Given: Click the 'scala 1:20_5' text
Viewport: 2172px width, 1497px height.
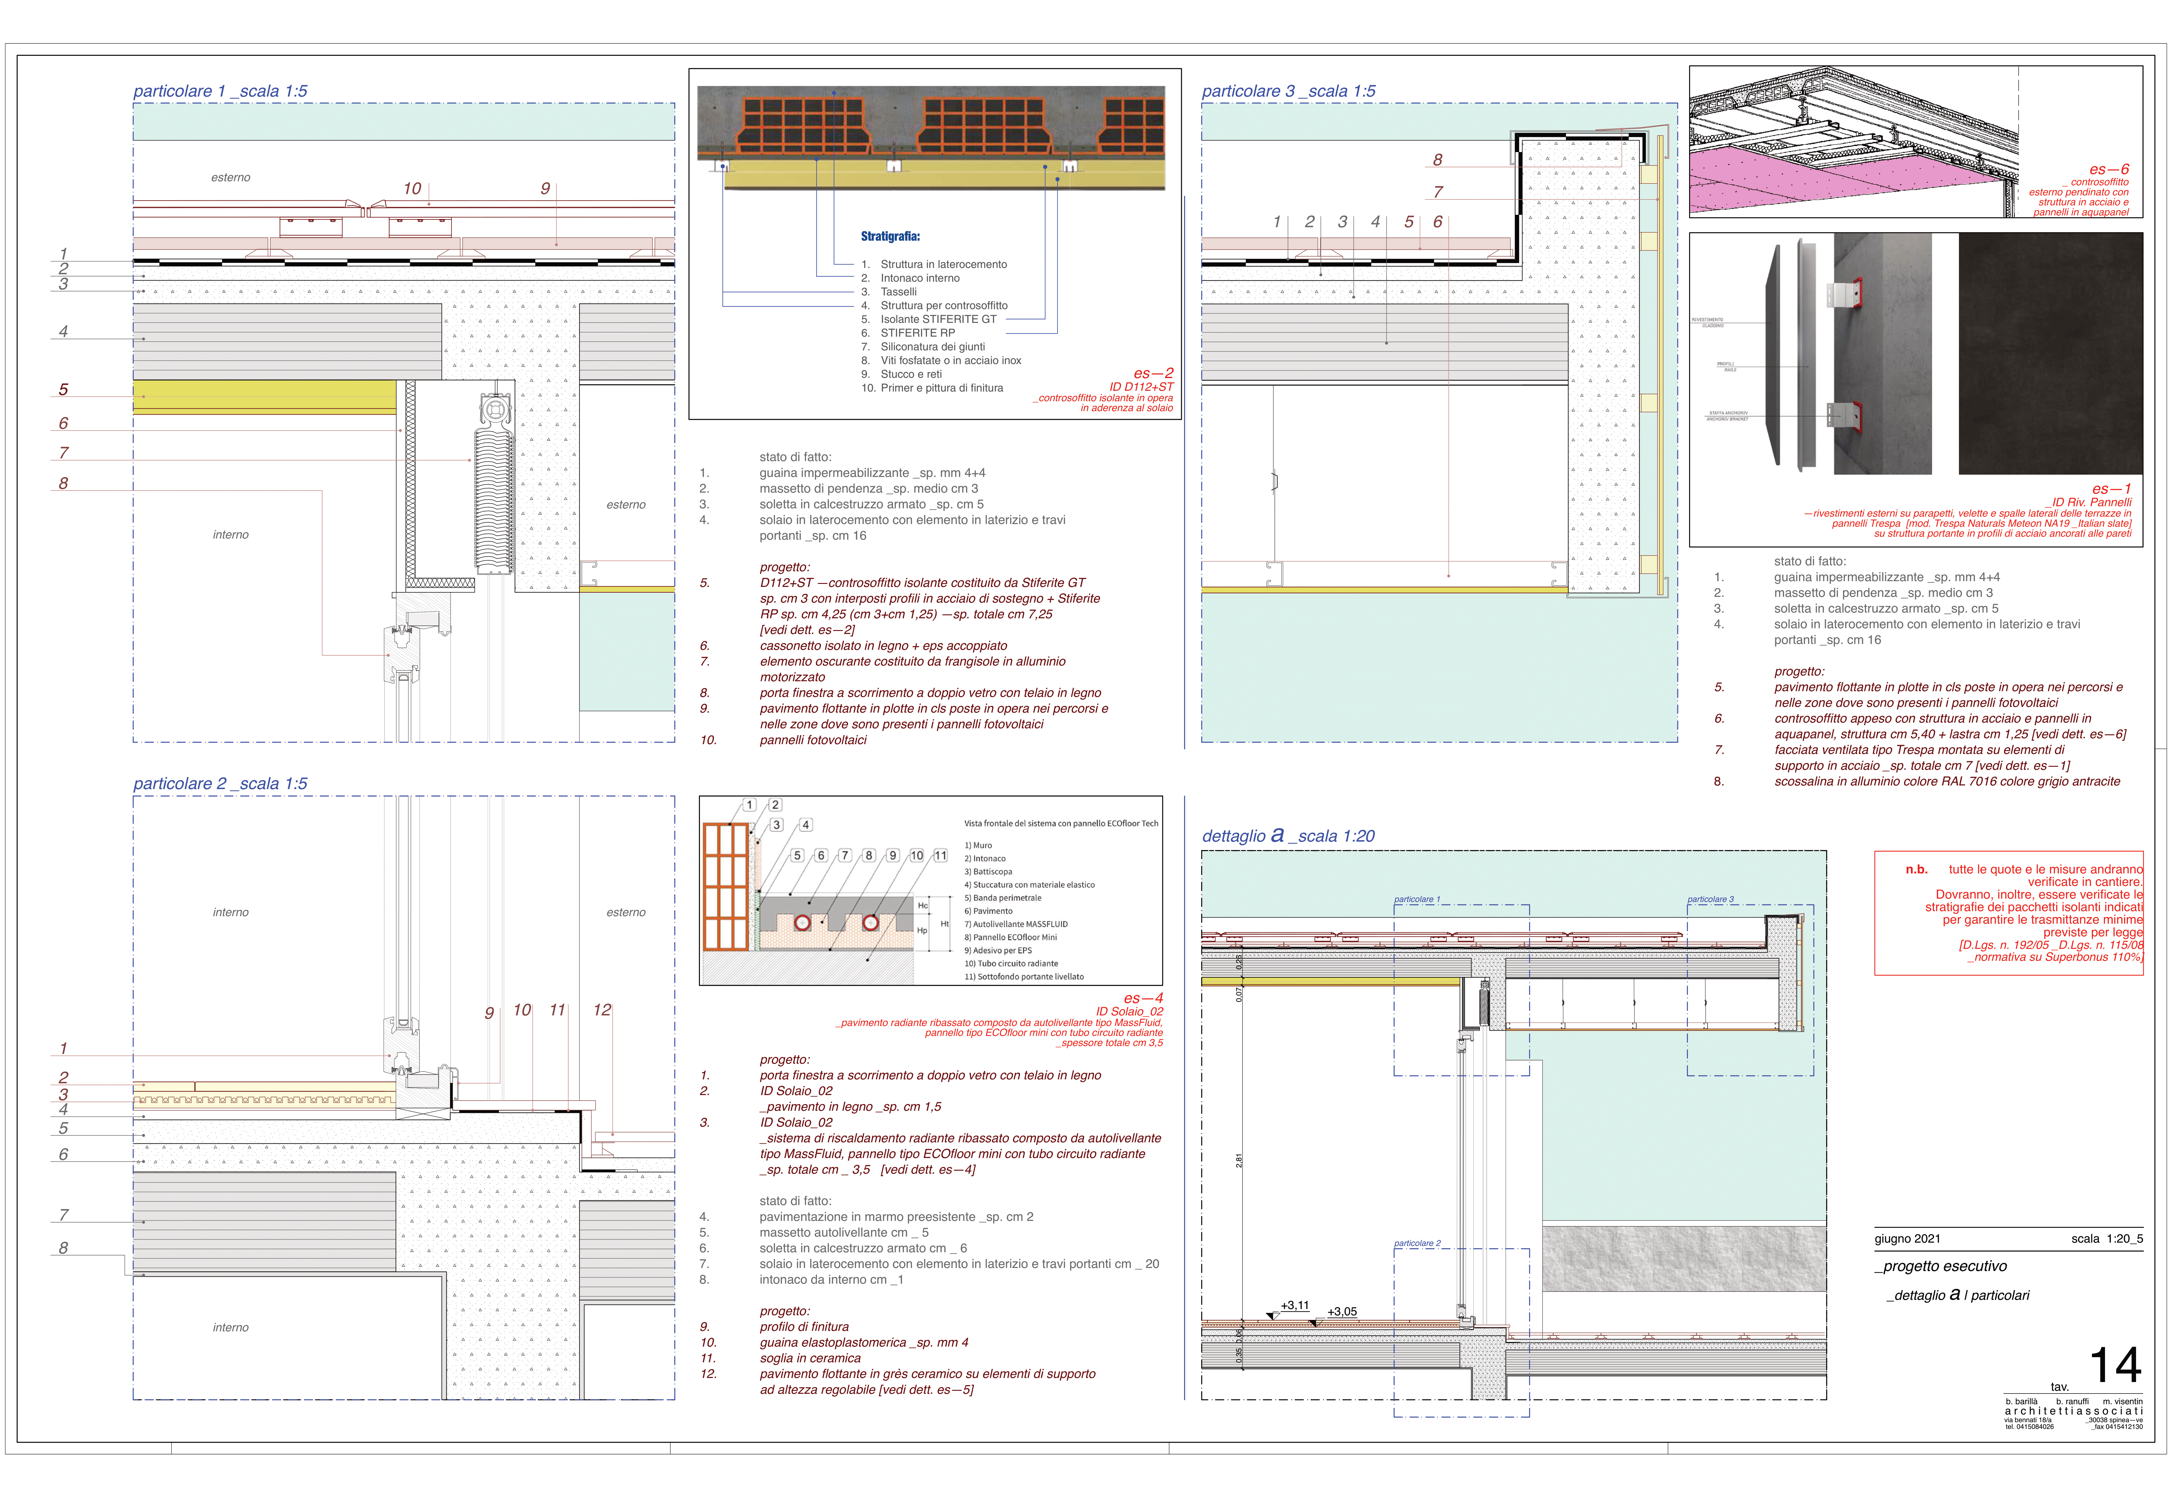Looking at the screenshot, I should click(2107, 1239).
